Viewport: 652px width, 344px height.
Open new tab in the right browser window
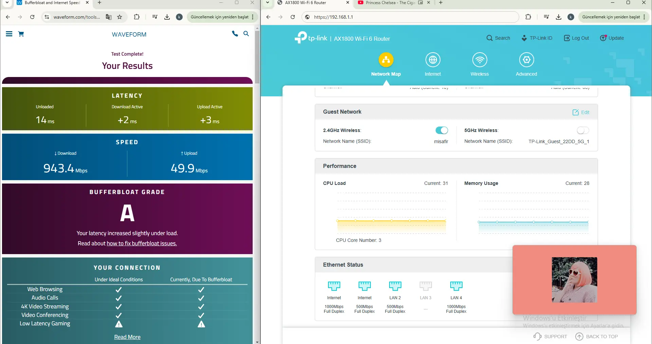click(x=441, y=3)
